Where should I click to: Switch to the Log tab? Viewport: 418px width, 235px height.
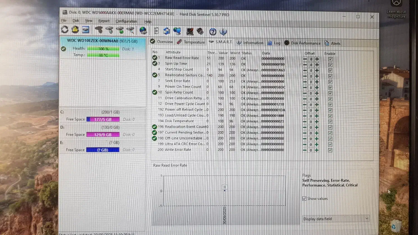(x=274, y=43)
